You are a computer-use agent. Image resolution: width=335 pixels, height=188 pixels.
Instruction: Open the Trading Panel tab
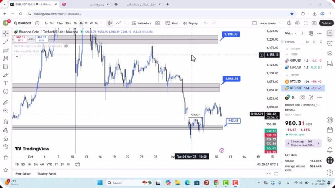(46, 174)
